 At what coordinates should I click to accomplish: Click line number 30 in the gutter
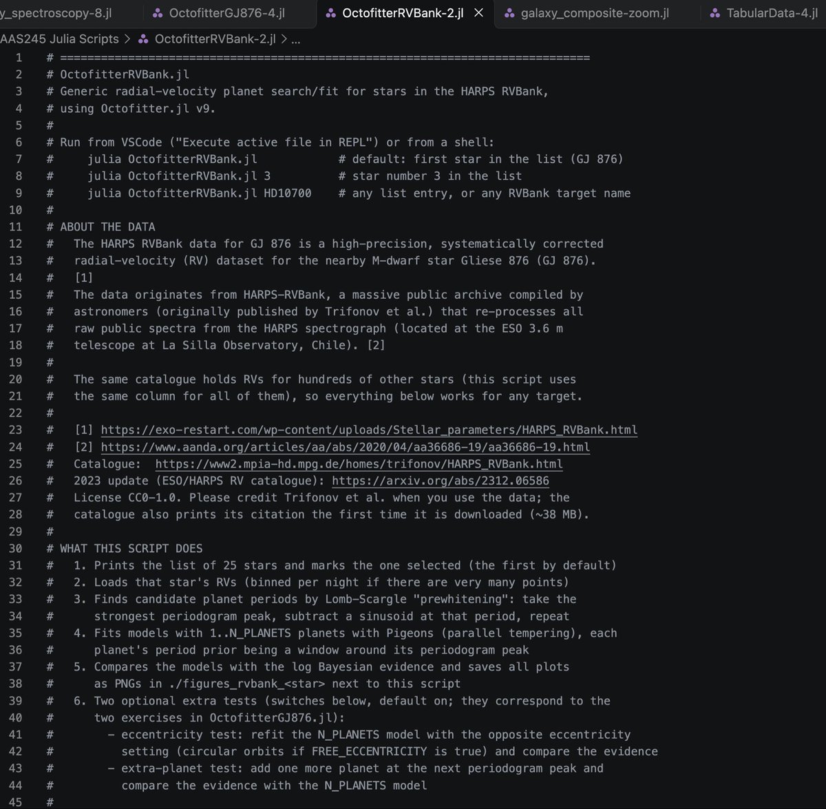click(15, 548)
